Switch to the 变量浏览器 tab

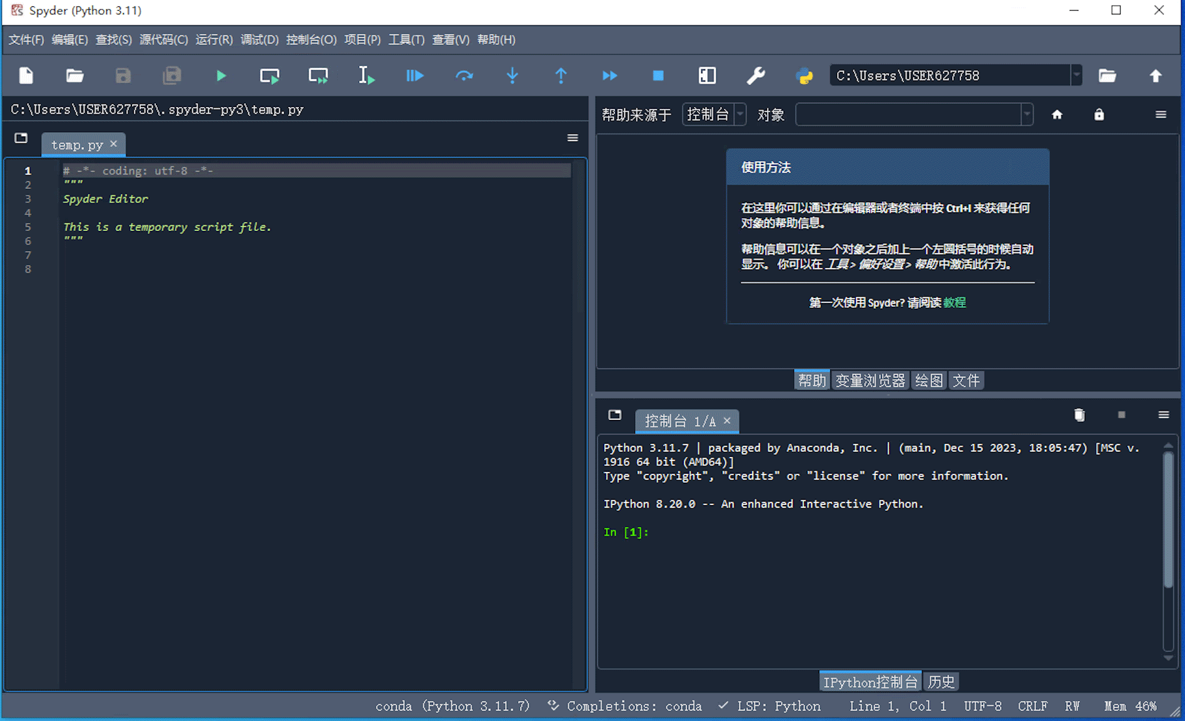pos(870,381)
